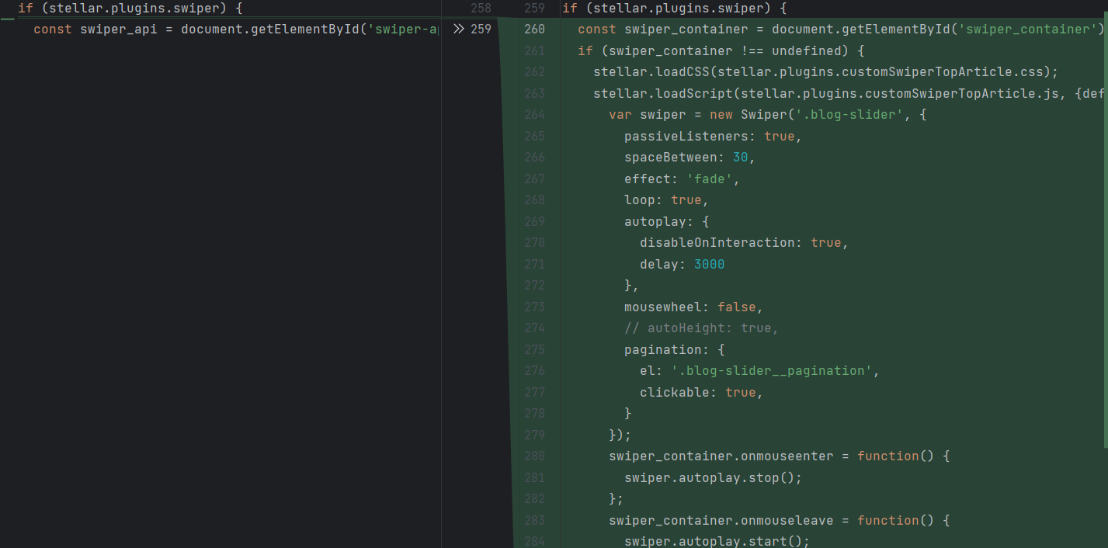Click the double-arrow accept change icon
Screen dimensions: 1108x548
[x=458, y=29]
